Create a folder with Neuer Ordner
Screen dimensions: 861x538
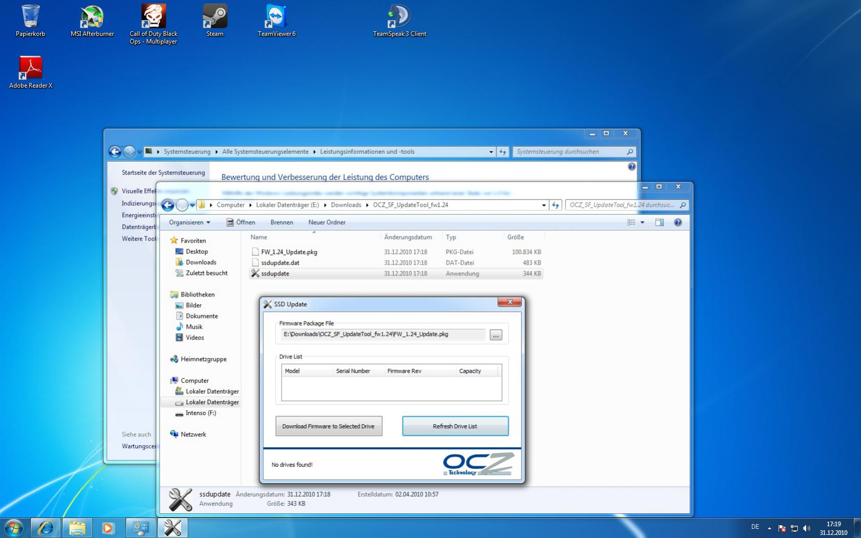pyautogui.click(x=327, y=222)
